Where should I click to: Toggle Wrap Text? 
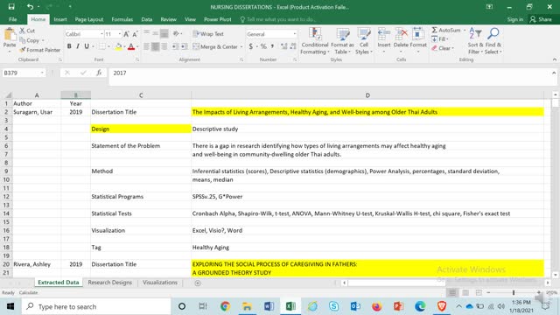pyautogui.click(x=208, y=34)
